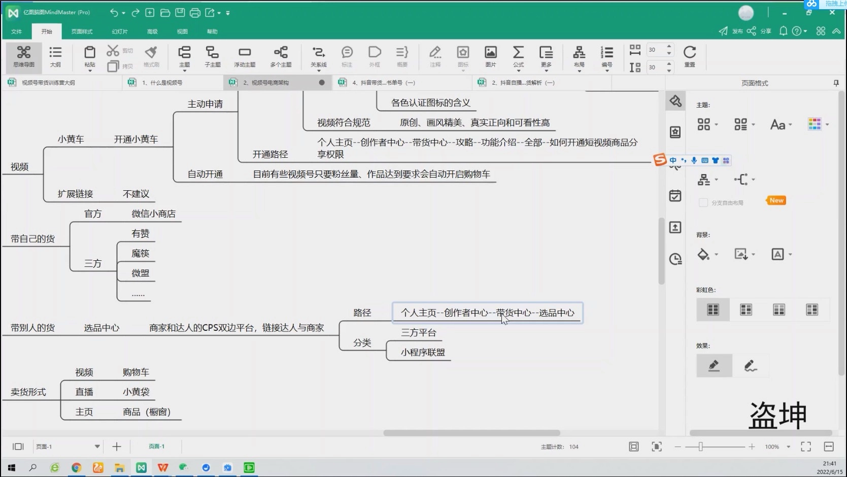
Task: Insert a 图片 picture into the map
Action: pos(490,57)
